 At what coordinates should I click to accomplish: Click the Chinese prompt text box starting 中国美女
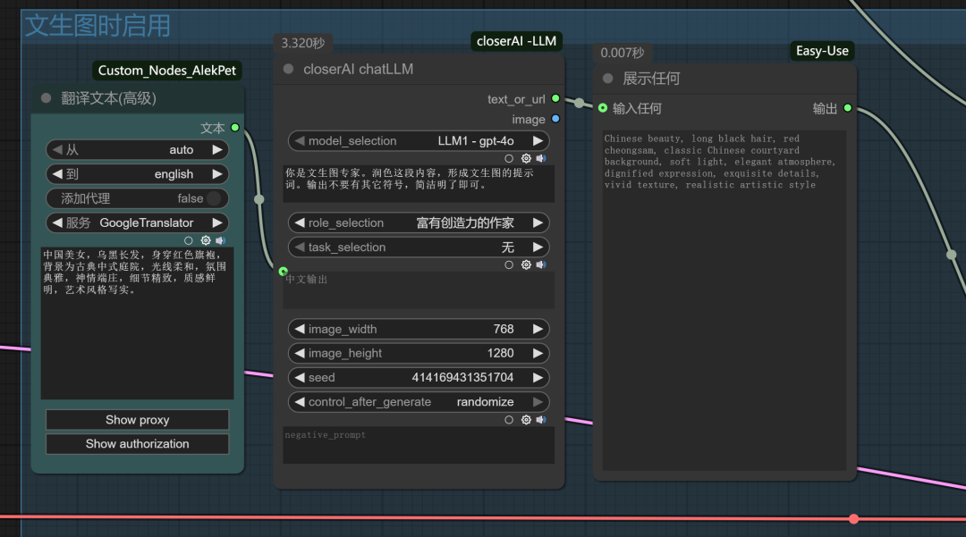click(x=138, y=323)
